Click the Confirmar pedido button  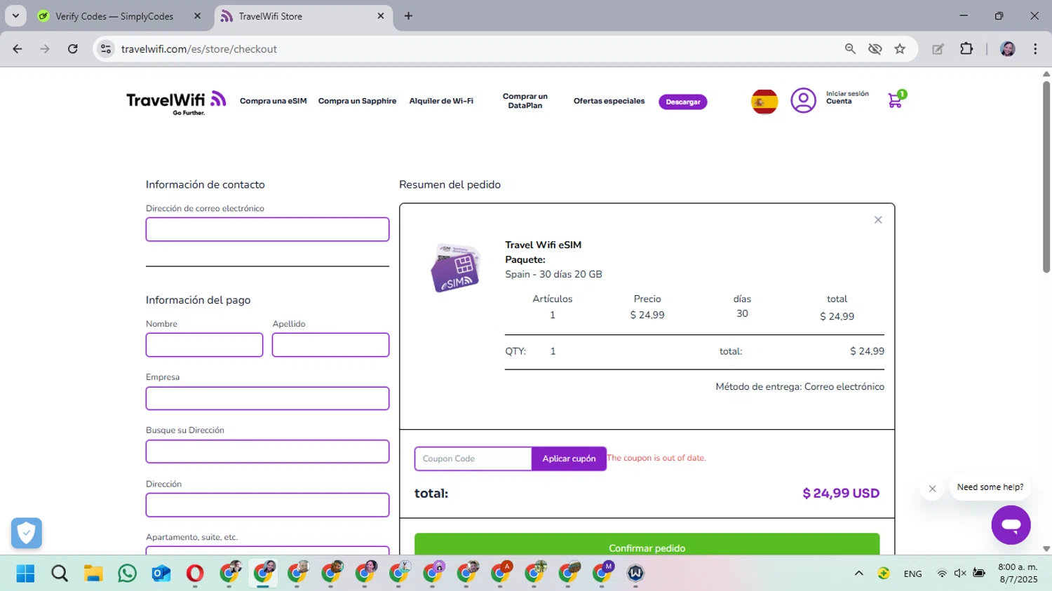pos(647,544)
